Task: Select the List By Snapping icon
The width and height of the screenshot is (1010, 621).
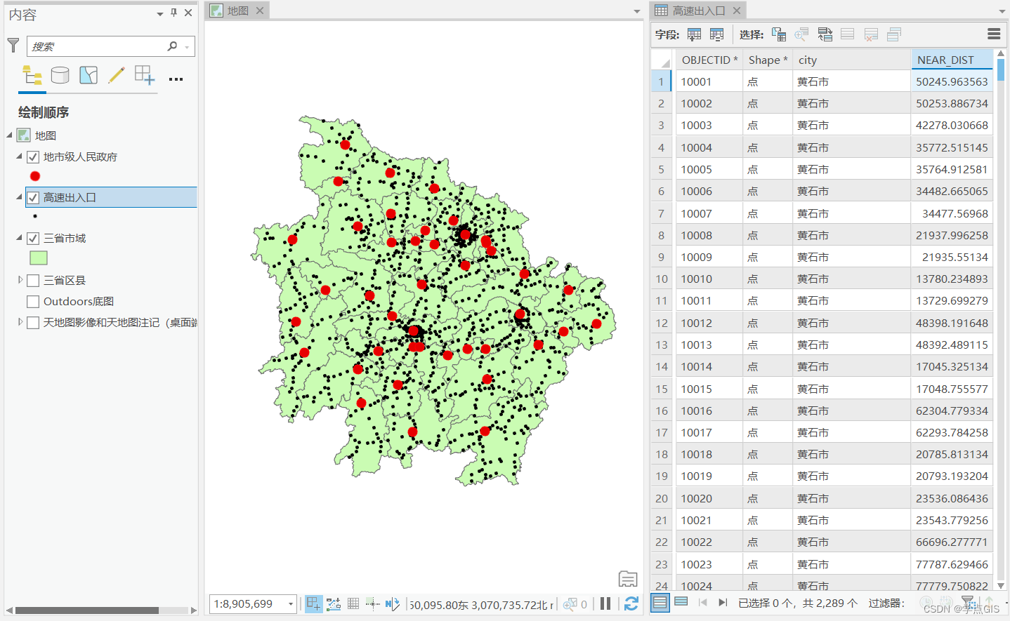Action: pos(145,75)
